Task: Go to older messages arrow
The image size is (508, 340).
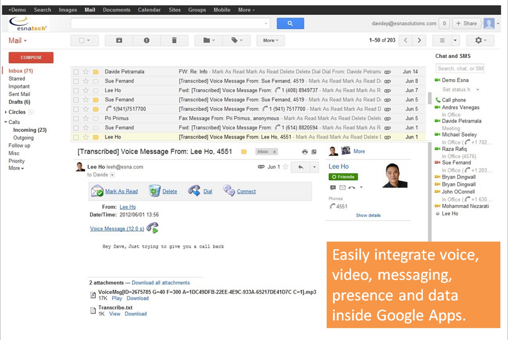Action: (419, 40)
